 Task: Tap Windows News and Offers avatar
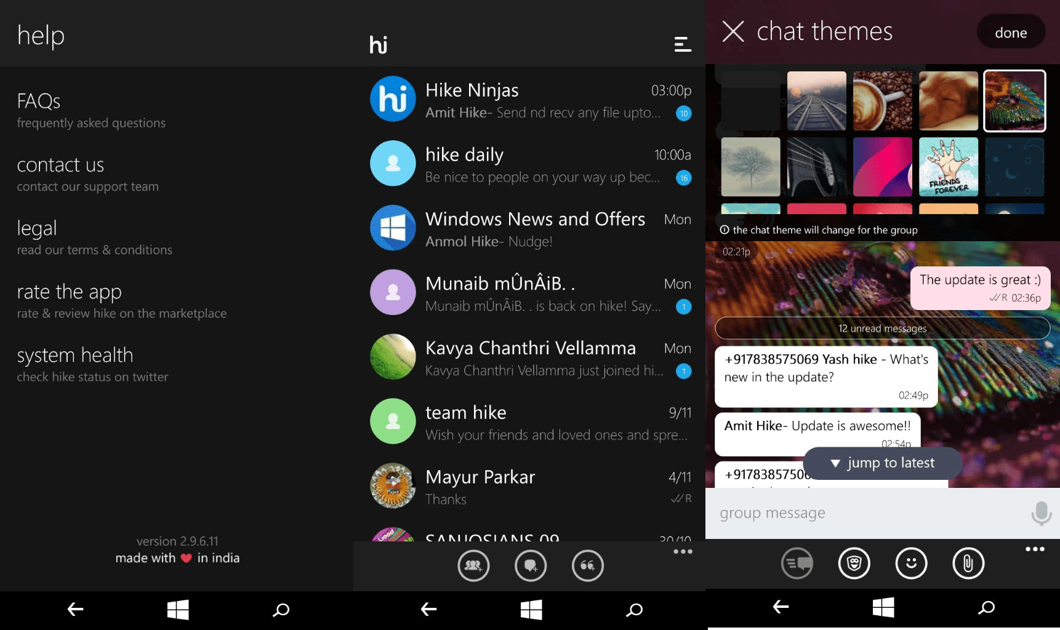point(393,228)
